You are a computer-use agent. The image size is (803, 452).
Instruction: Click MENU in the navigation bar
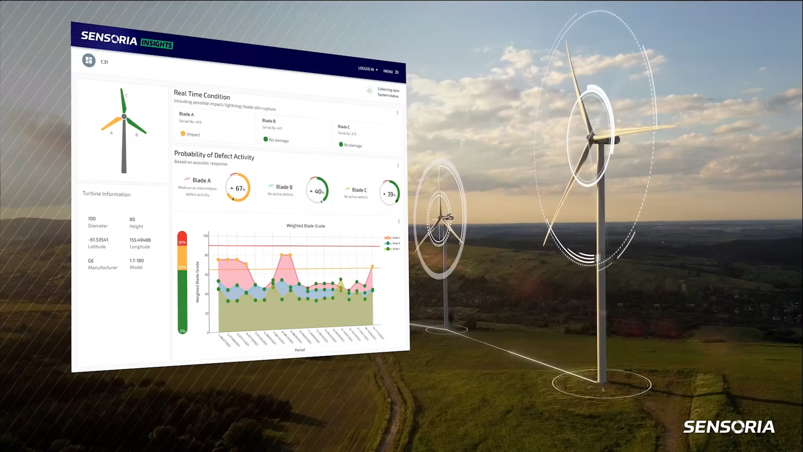389,71
